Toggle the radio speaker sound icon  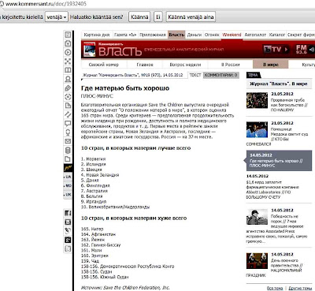tap(312, 49)
